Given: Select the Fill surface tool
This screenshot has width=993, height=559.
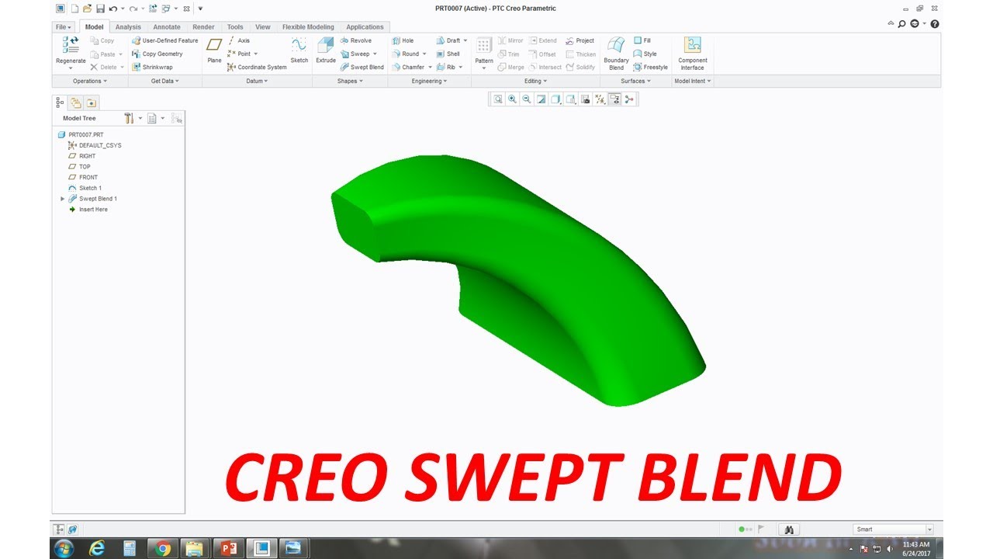Looking at the screenshot, I should 642,40.
